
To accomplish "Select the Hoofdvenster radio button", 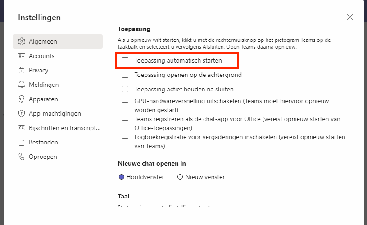I will click(122, 177).
